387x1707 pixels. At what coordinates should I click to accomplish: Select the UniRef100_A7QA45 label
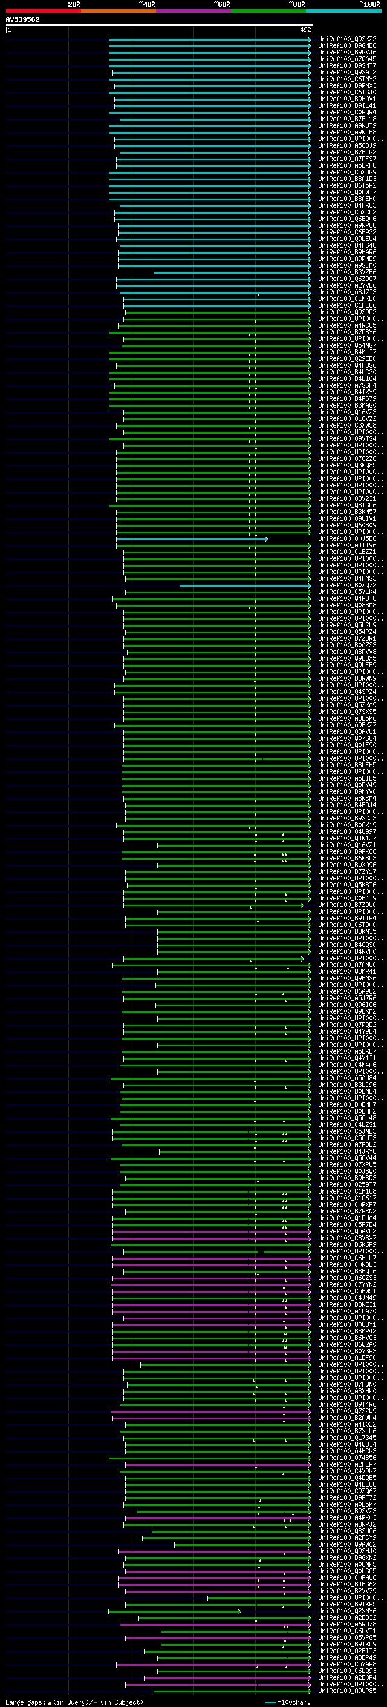pos(347,59)
